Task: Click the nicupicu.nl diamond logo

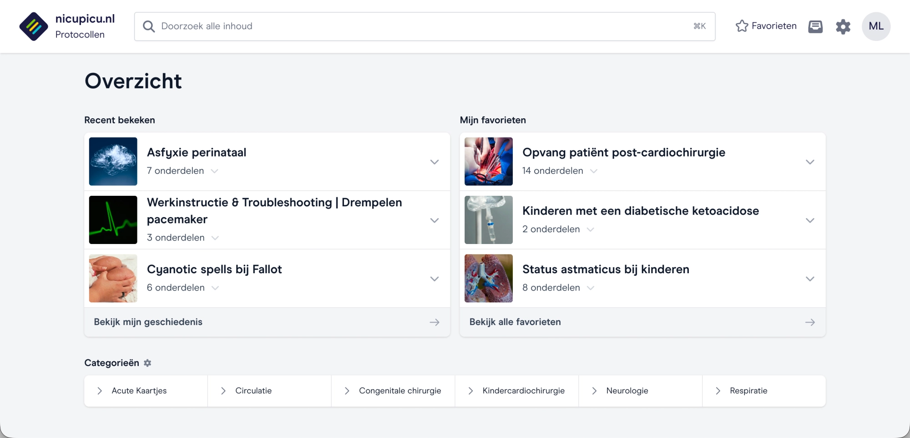Action: click(34, 26)
